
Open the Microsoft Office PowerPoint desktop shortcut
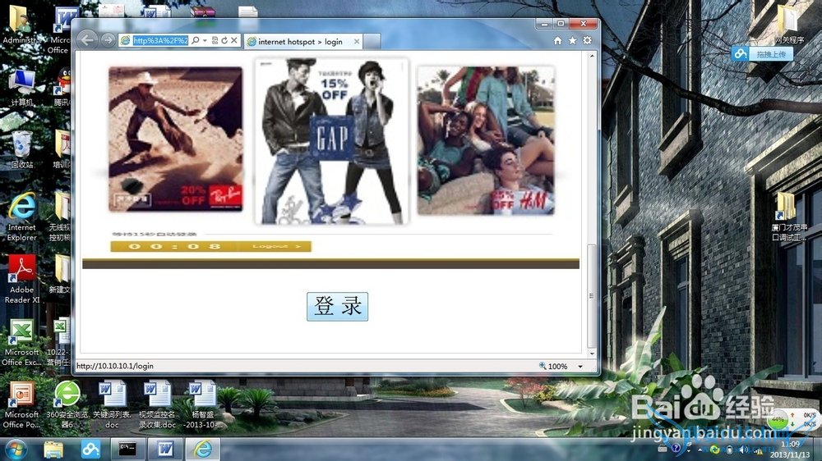point(22,404)
